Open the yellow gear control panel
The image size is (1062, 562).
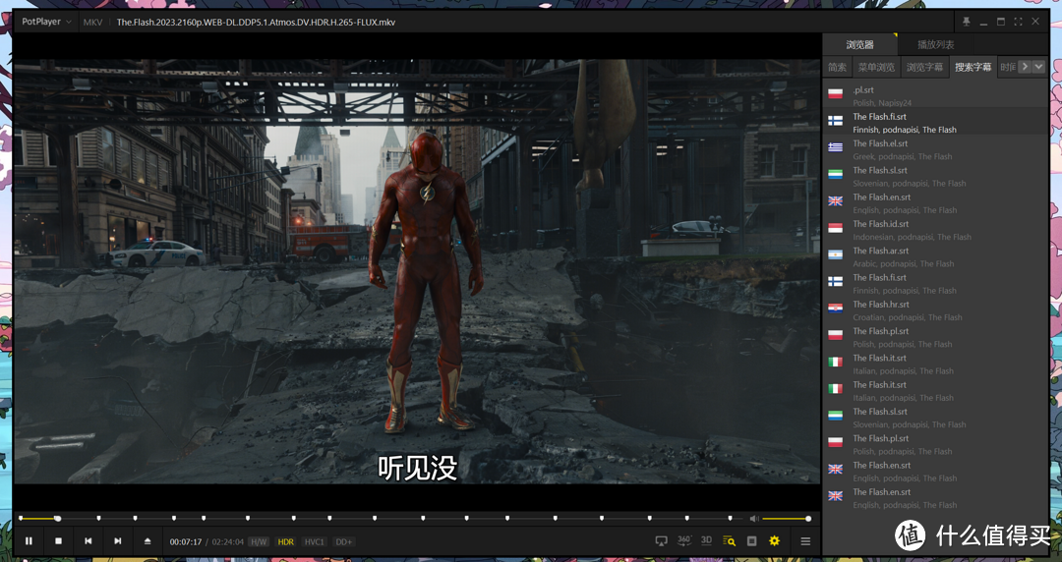coord(774,541)
